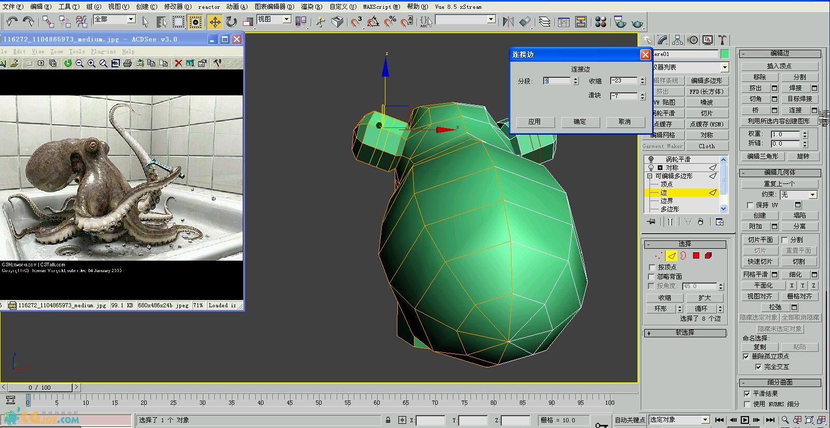Switch to the Hierarchy command panel tab
830x428 pixels.
coord(677,40)
